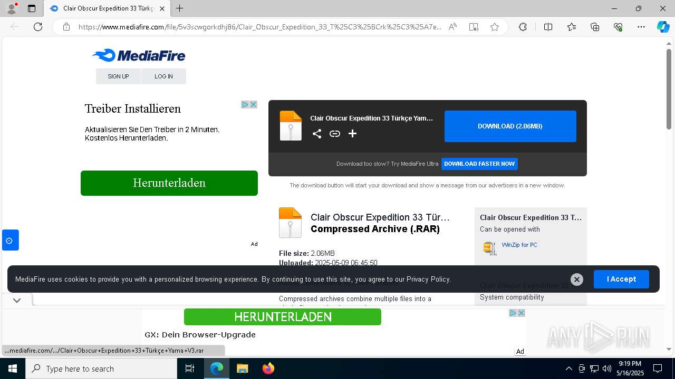The image size is (675, 379).
Task: Click SIGN UP on MediaFire
Action: pyautogui.click(x=118, y=76)
